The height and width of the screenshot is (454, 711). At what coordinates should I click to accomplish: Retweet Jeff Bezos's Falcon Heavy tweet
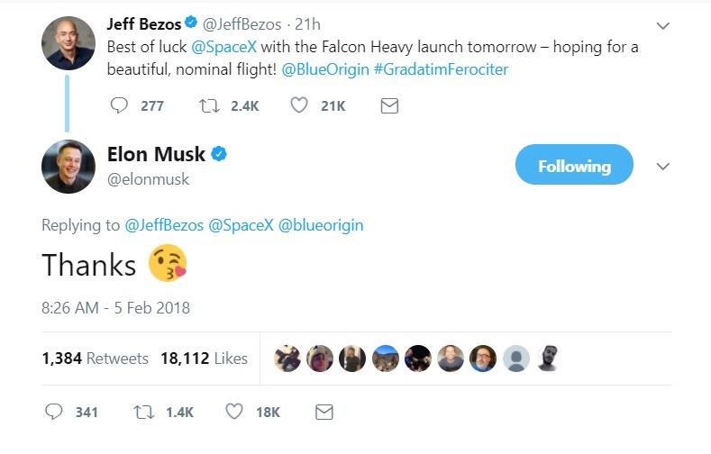208,105
